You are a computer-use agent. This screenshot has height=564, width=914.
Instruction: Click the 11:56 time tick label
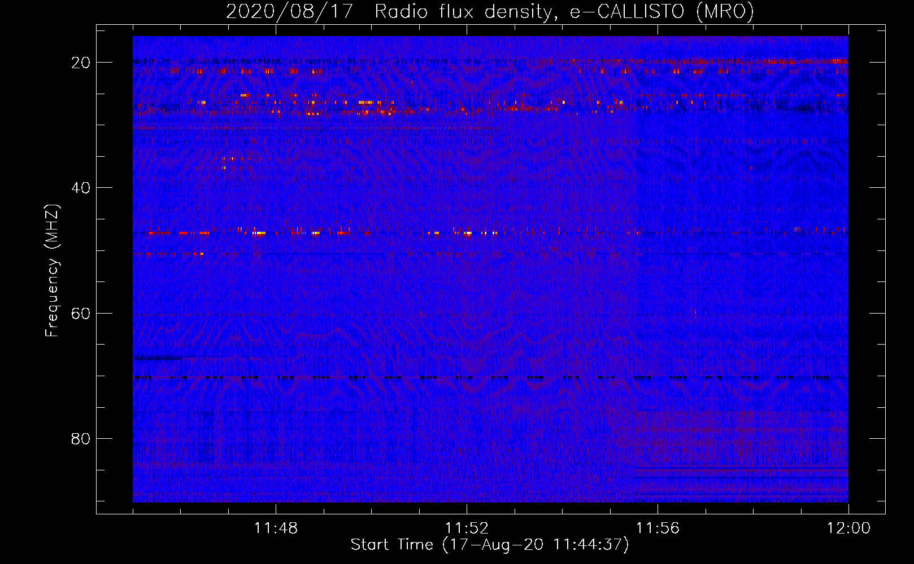[658, 528]
